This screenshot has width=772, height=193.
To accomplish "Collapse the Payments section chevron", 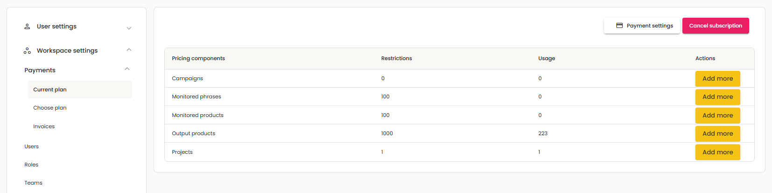I will pos(127,69).
